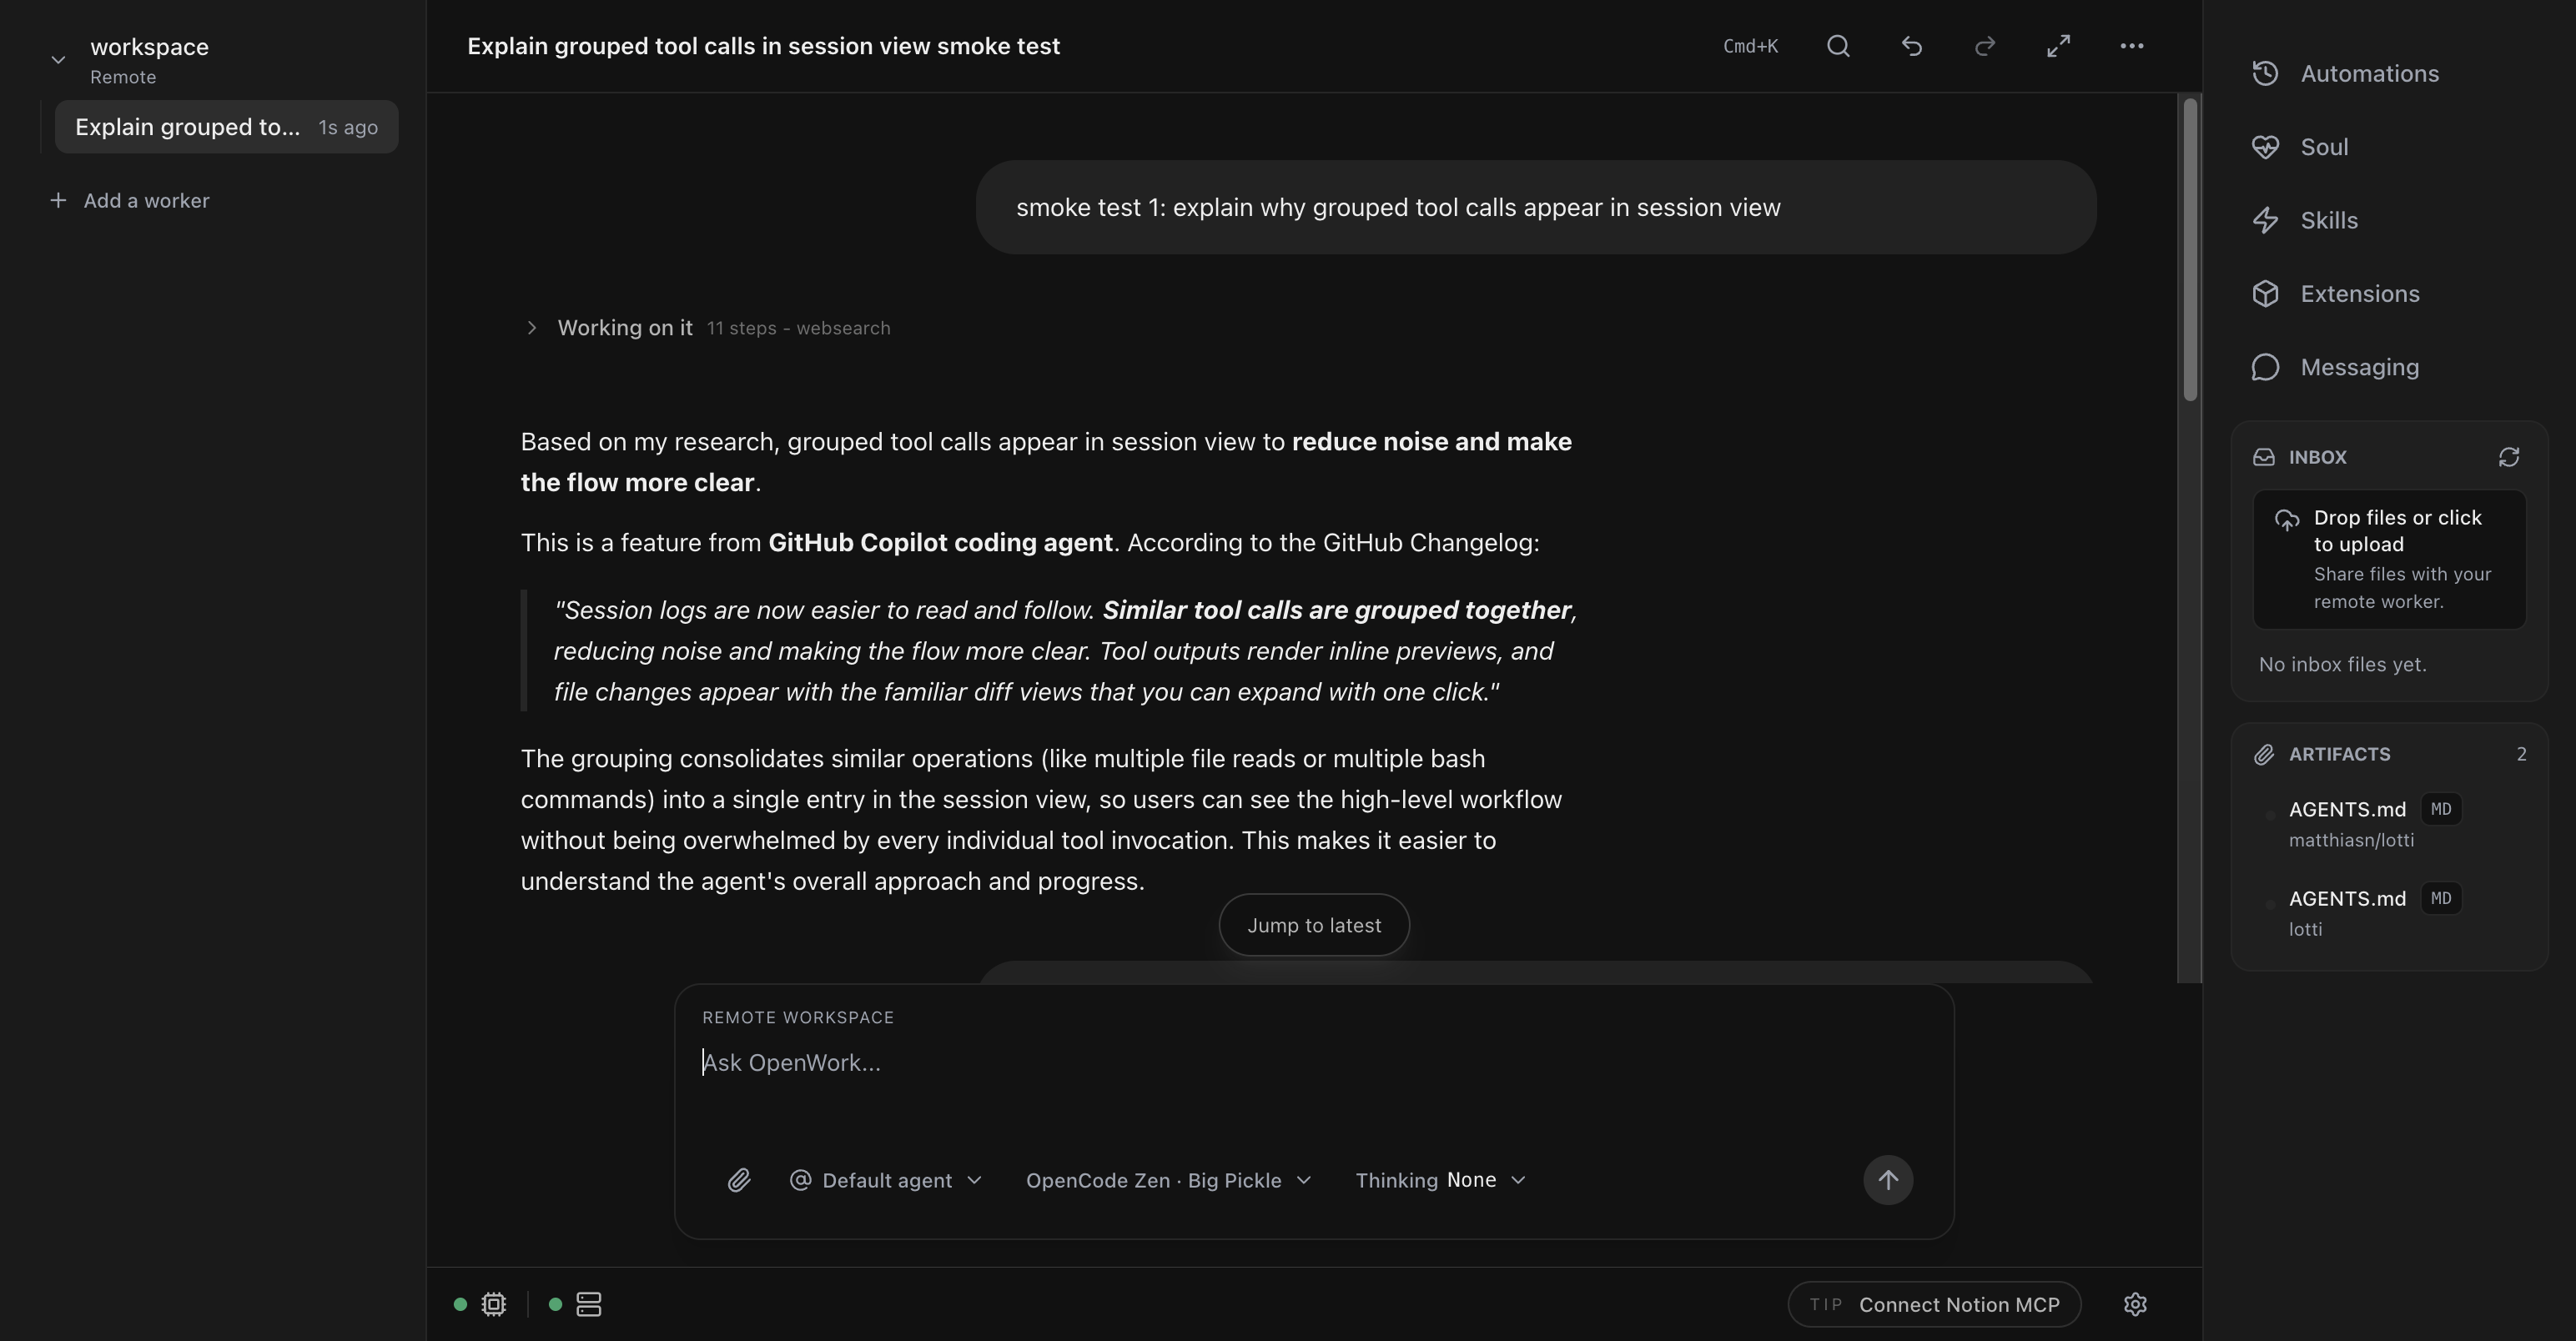Click the undo arrow icon

tap(1911, 46)
